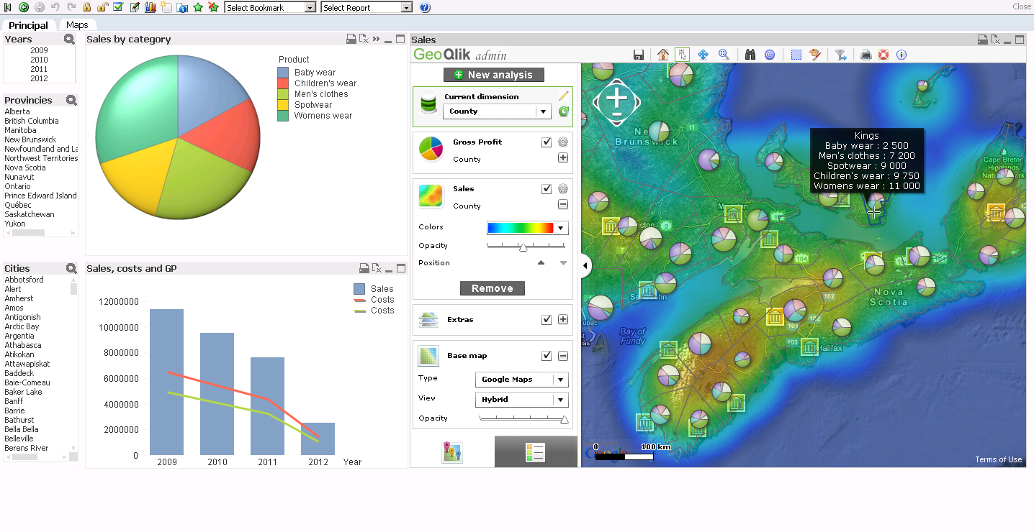Uncheck the Base map checkbox

(547, 355)
